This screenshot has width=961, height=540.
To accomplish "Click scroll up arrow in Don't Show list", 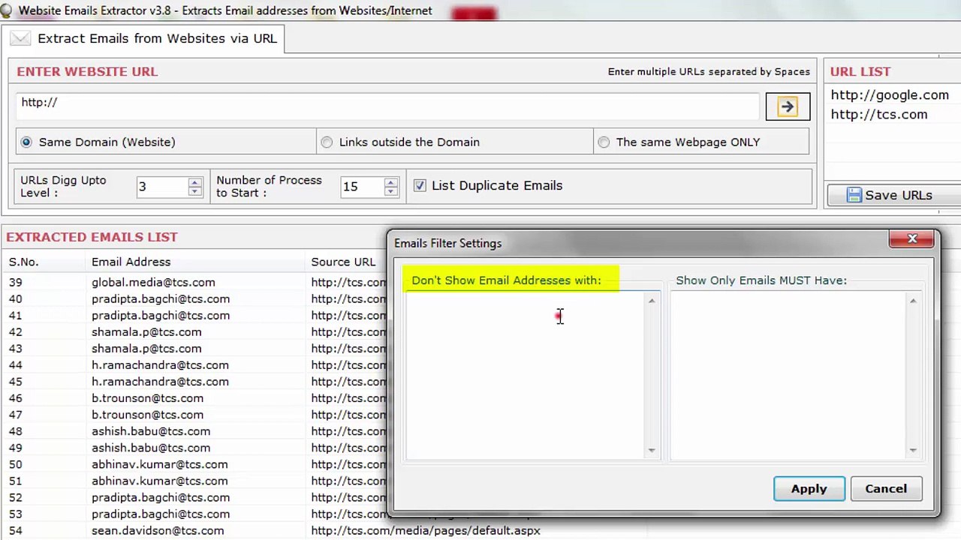I will click(x=652, y=301).
